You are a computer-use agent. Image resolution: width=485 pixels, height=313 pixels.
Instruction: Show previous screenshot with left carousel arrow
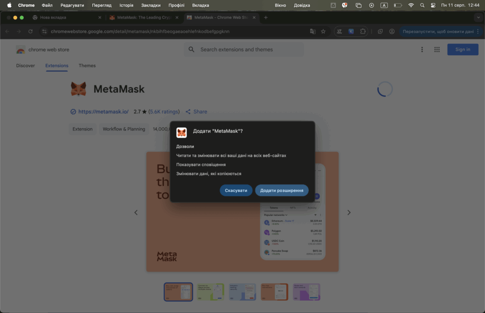click(136, 213)
